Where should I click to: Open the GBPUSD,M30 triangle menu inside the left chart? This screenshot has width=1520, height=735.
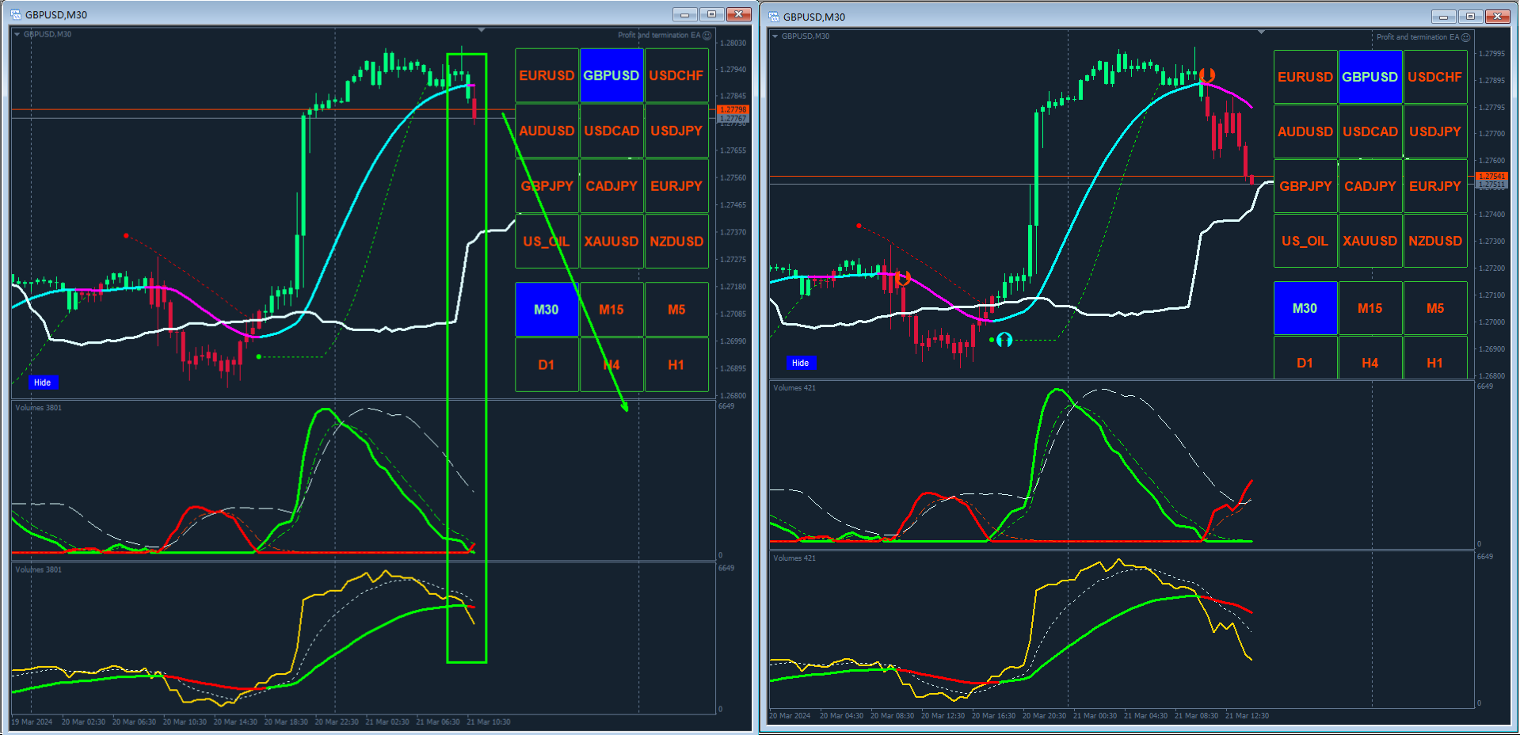[x=17, y=34]
